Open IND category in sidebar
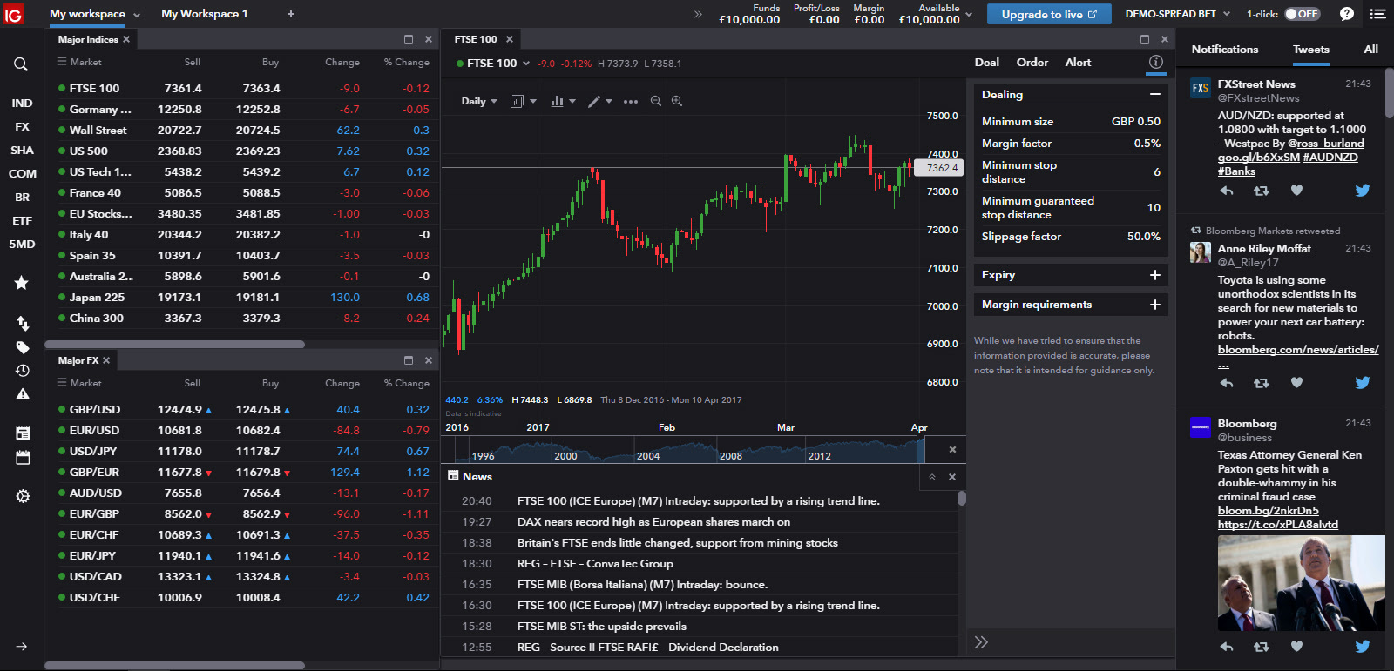This screenshot has height=671, width=1394. (x=22, y=104)
